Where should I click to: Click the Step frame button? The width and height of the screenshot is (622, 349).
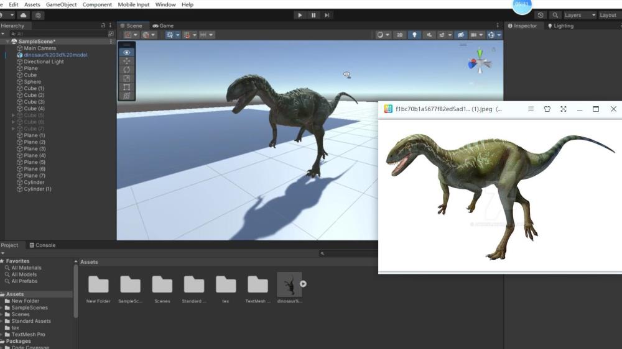pyautogui.click(x=327, y=15)
